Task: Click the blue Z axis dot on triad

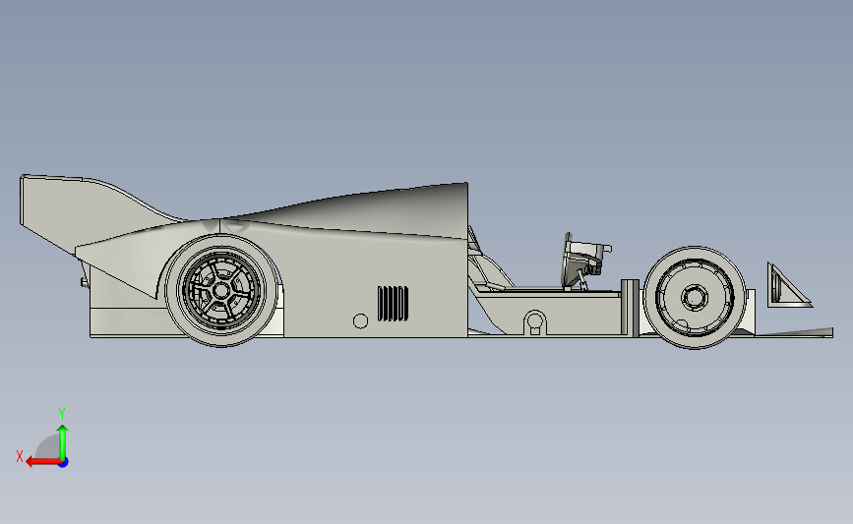Action: (64, 462)
